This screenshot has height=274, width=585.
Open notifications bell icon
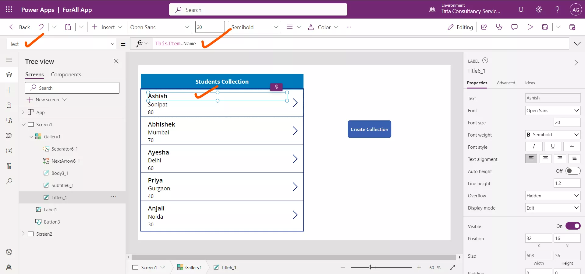coord(521,9)
